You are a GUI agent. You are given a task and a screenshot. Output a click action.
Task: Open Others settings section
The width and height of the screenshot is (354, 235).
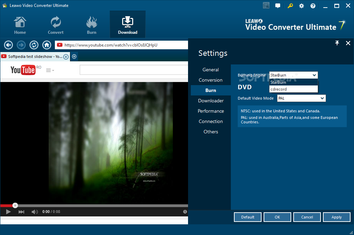tap(210, 132)
